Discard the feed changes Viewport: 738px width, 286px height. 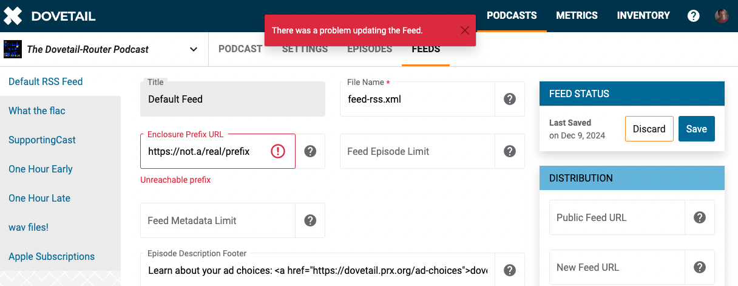pyautogui.click(x=649, y=129)
